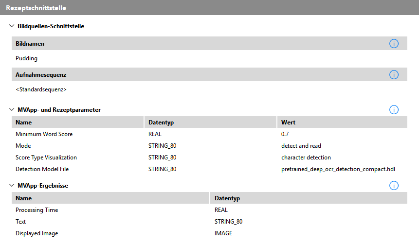Screen dimensions: 419x245
Task: Click the info icon for Bildnamen
Action: tap(394, 44)
